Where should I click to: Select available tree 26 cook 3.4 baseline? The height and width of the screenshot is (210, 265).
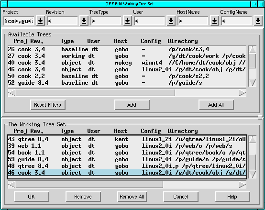click(127, 49)
